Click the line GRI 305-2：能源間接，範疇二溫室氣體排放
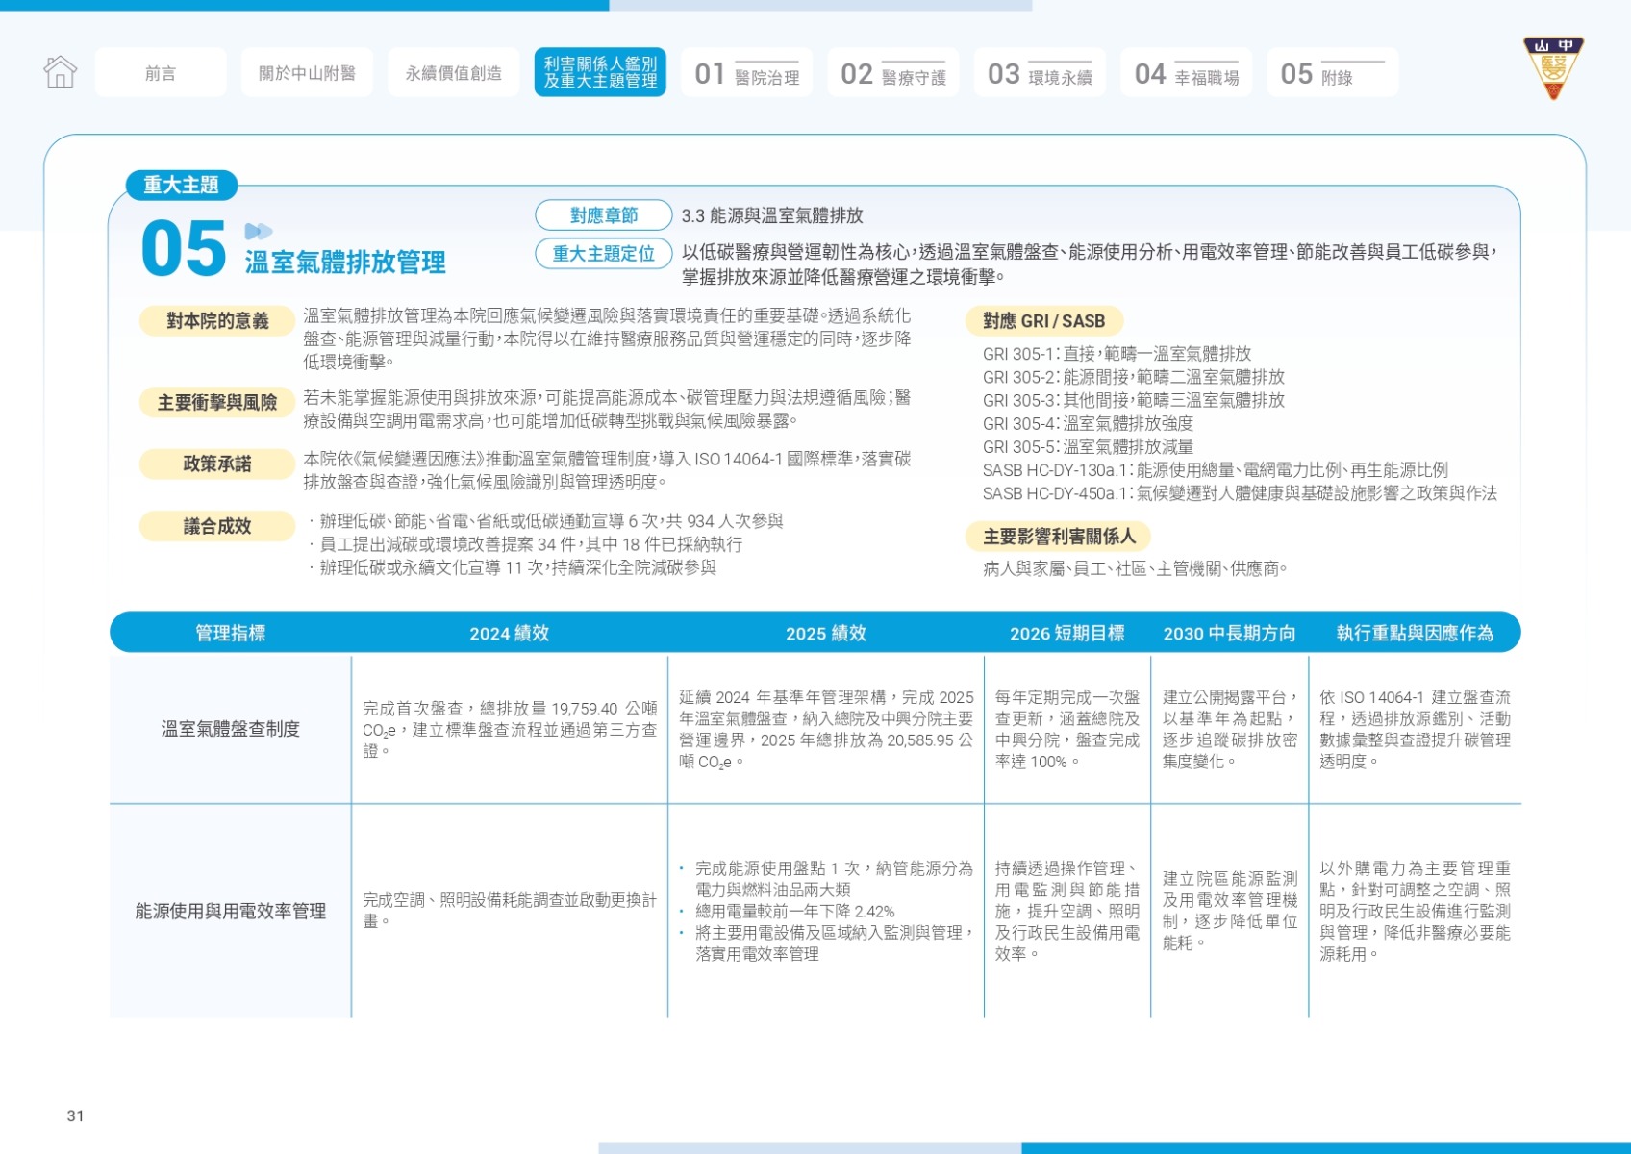The image size is (1631, 1154). coord(1133,377)
